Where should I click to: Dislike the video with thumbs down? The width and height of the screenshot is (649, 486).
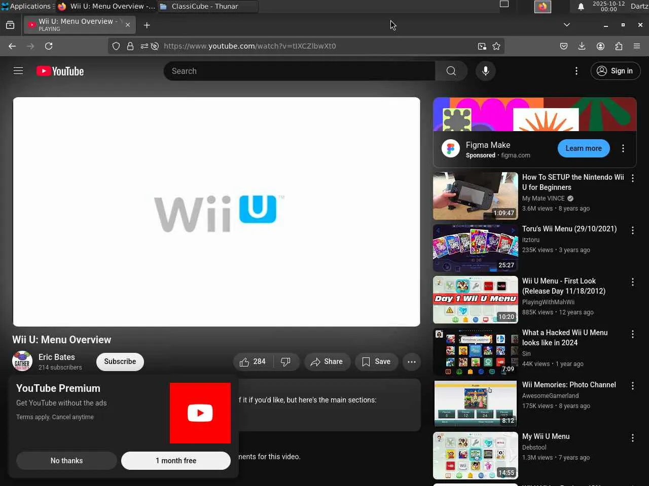(x=286, y=361)
